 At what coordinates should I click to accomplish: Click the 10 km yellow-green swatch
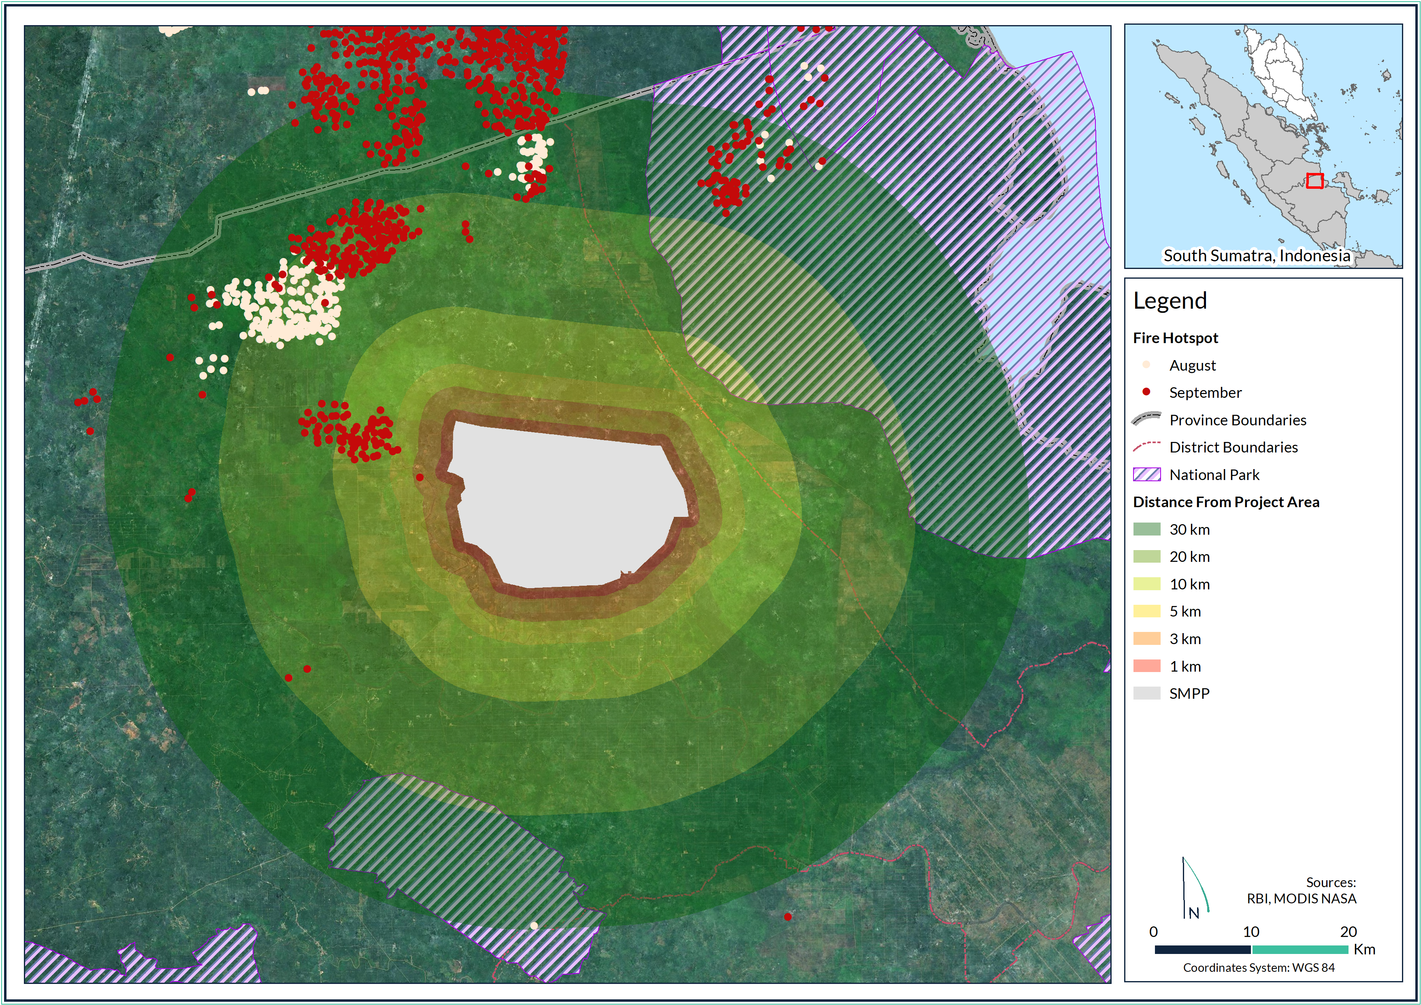tap(1146, 583)
